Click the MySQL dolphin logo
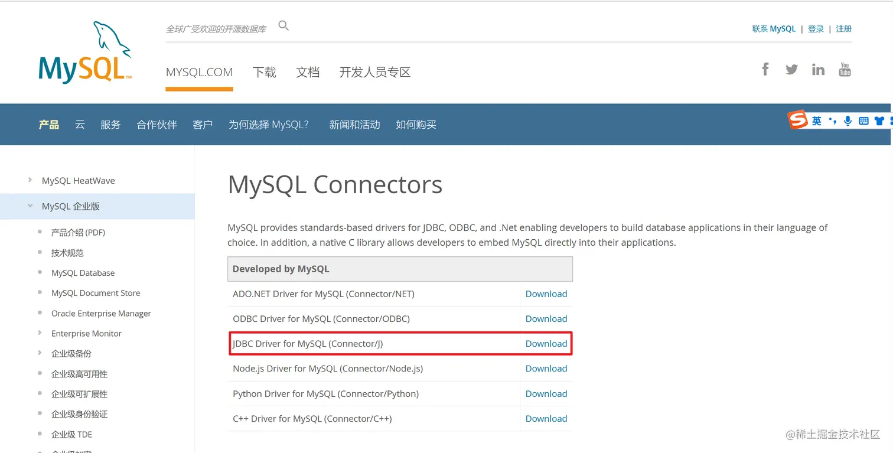Viewport: 893px width, 453px height. pyautogui.click(x=85, y=52)
